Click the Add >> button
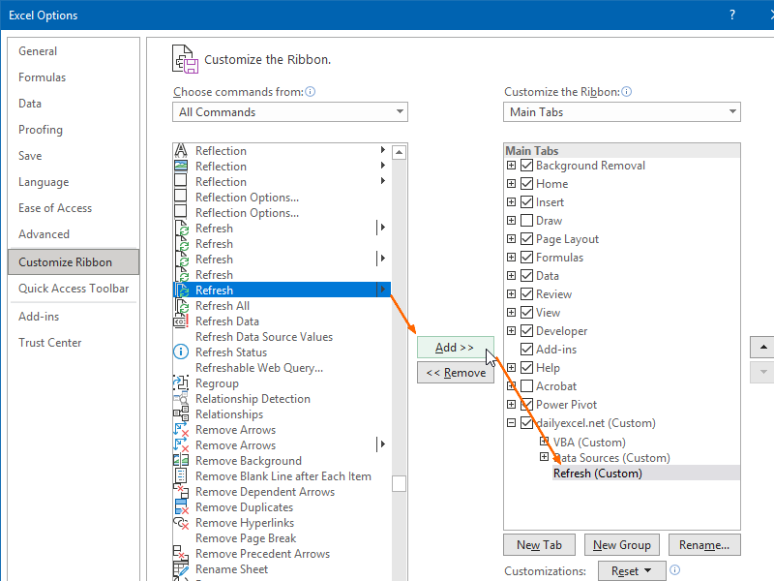Screen dimensions: 774x581 pyautogui.click(x=455, y=348)
